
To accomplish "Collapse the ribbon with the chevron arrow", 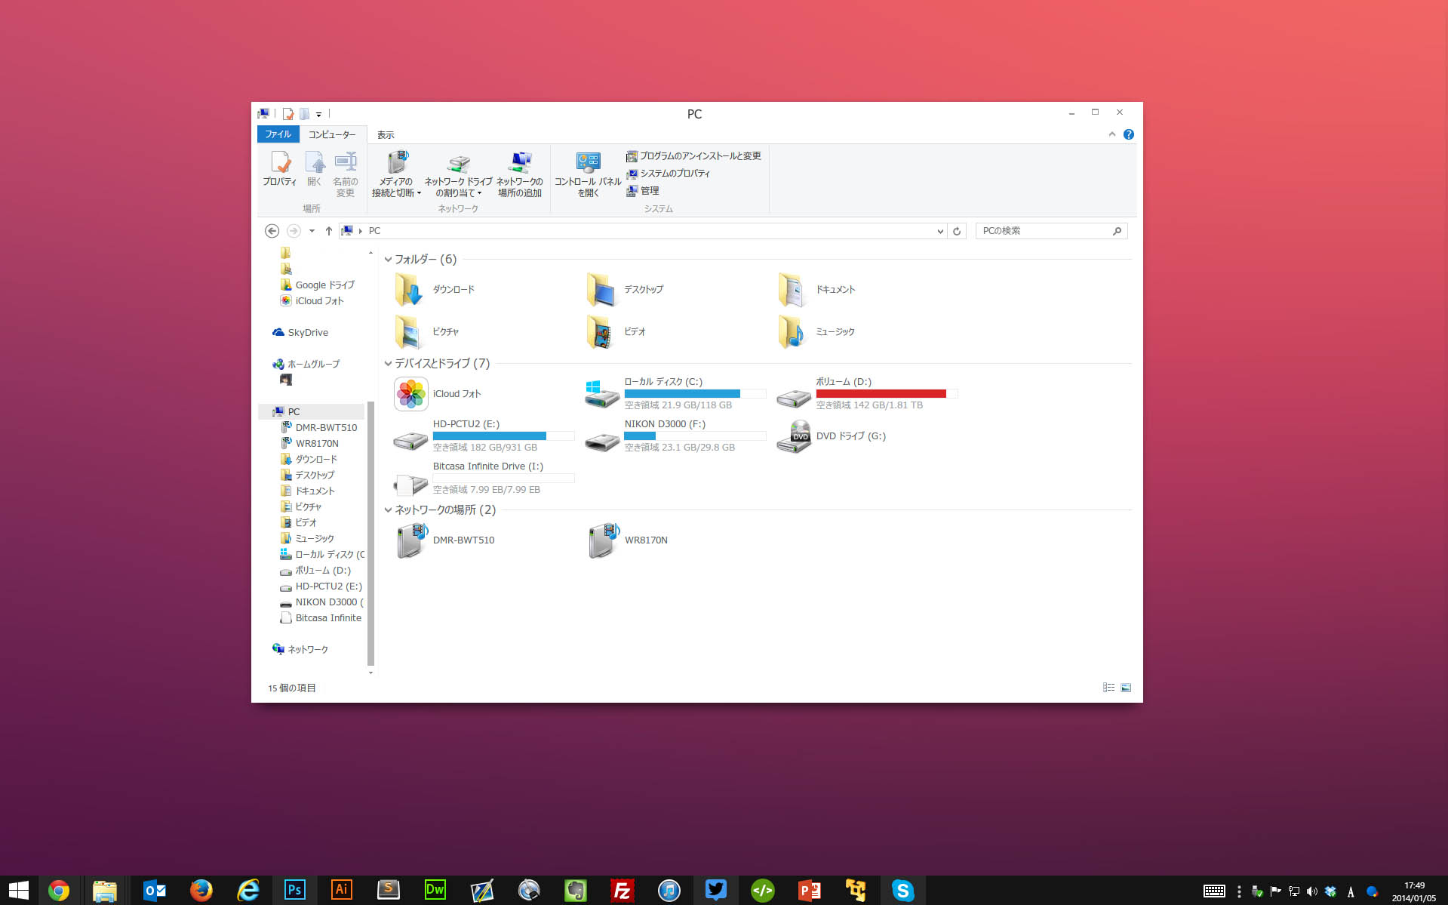I will [1111, 134].
